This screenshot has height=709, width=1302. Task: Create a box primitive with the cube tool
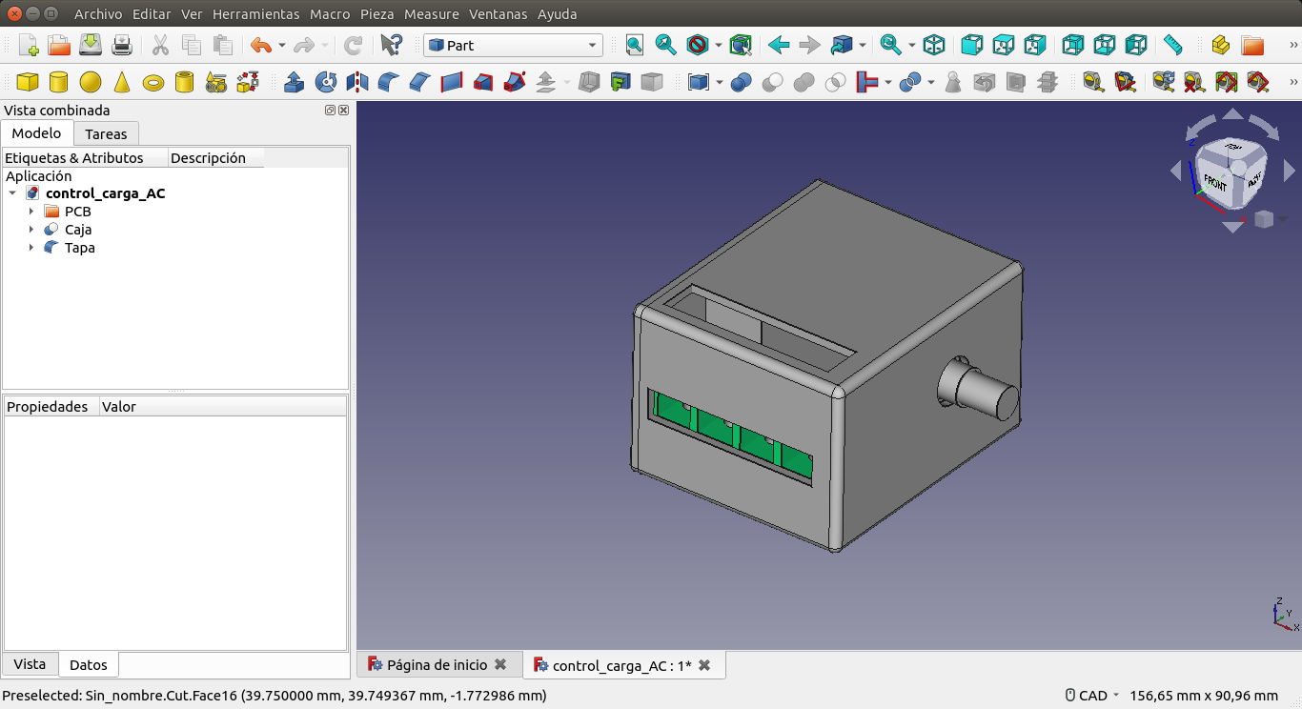(28, 83)
